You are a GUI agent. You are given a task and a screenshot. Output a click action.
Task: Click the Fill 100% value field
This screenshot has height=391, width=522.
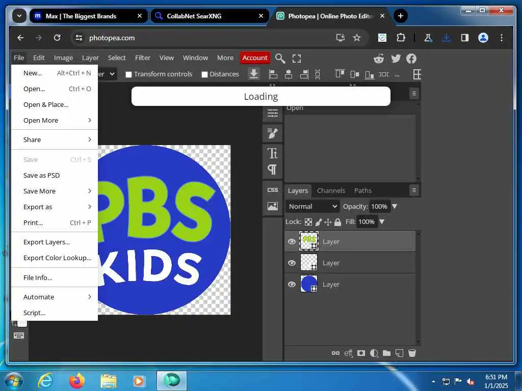click(366, 222)
